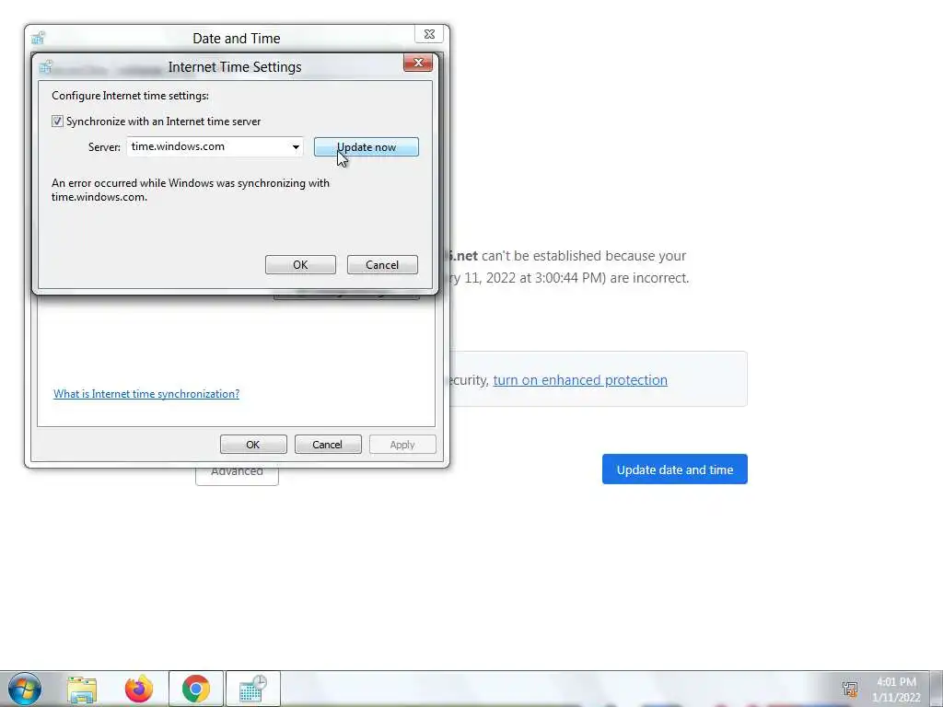
Task: Close the Internet Time Settings dialog
Action: click(x=418, y=63)
